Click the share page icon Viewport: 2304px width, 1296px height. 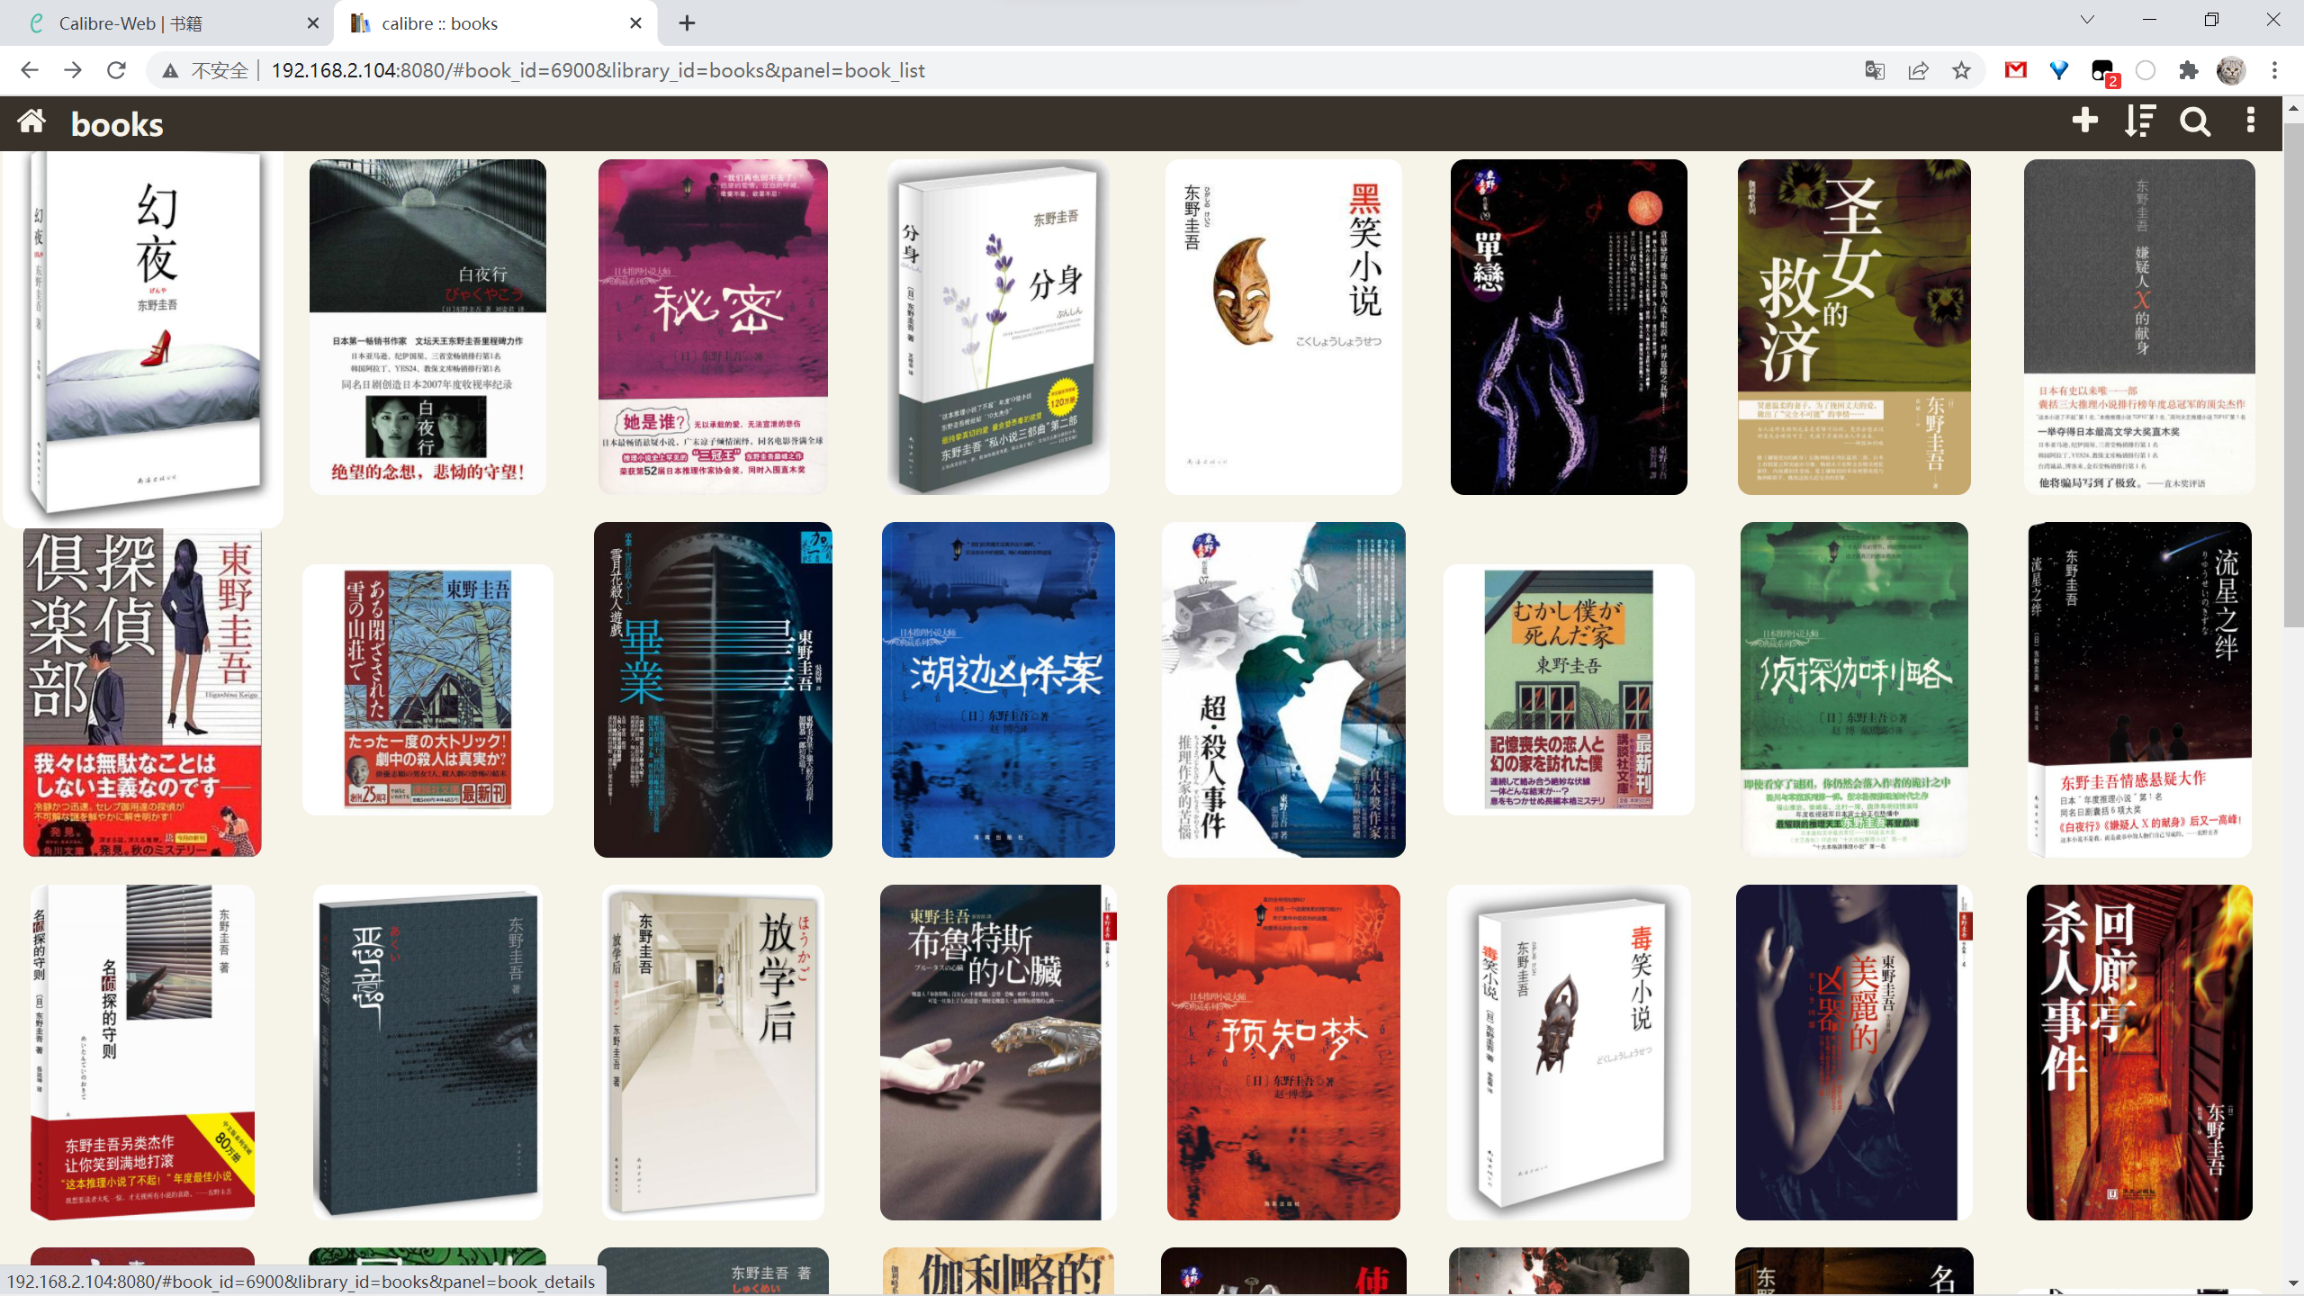coord(1918,70)
